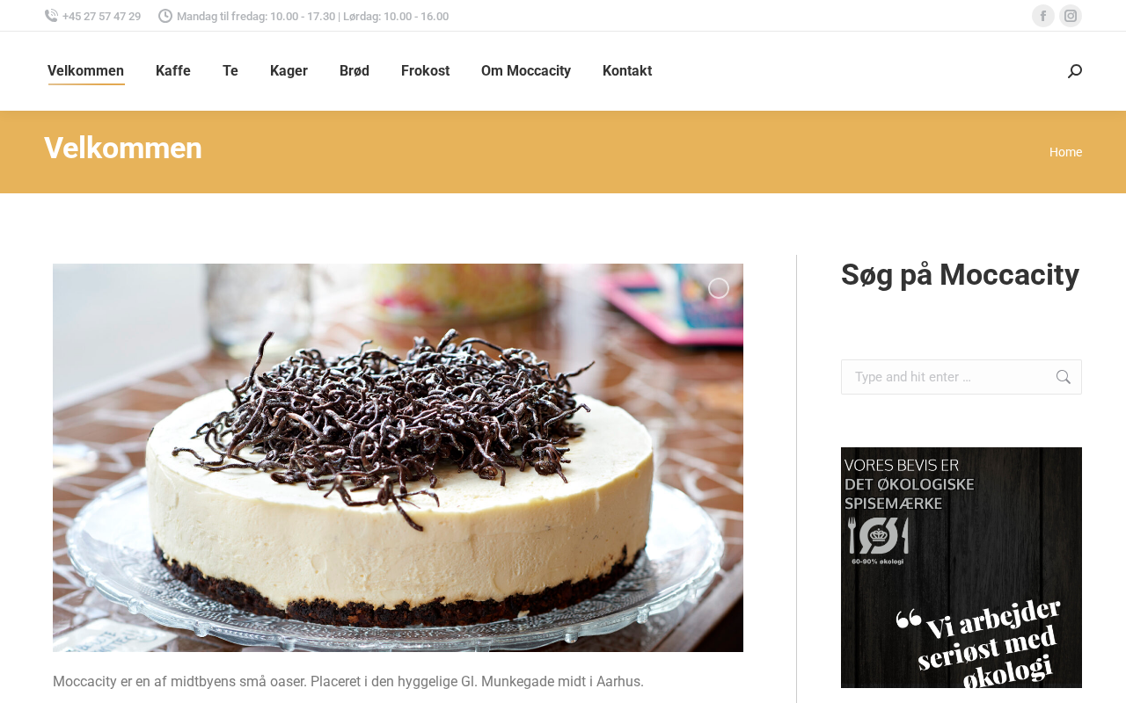Image resolution: width=1126 pixels, height=703 pixels.
Task: Open the Frokost menu item
Action: [x=425, y=71]
